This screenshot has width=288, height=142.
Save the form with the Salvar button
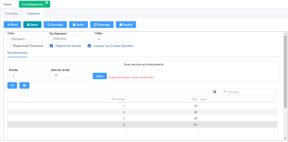[x=32, y=25]
